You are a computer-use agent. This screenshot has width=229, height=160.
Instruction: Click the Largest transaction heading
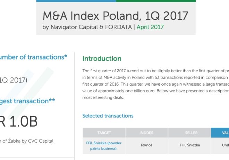(x=27, y=101)
